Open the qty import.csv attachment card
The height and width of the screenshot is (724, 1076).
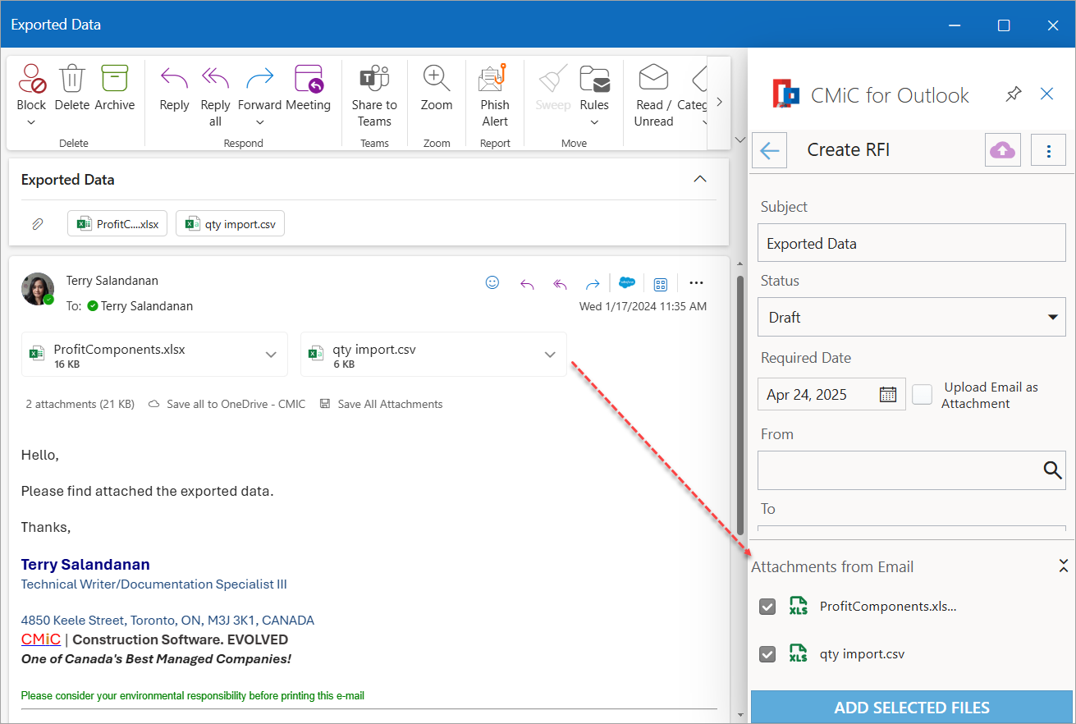[x=433, y=355]
